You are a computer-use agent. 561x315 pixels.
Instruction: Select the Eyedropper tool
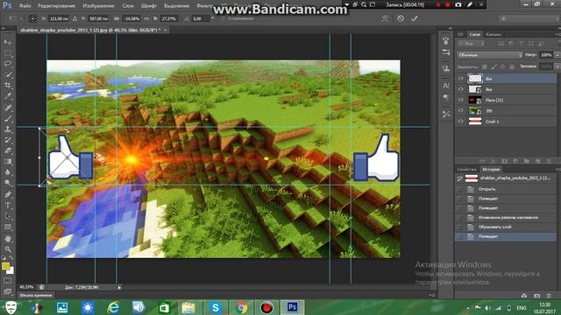click(8, 96)
